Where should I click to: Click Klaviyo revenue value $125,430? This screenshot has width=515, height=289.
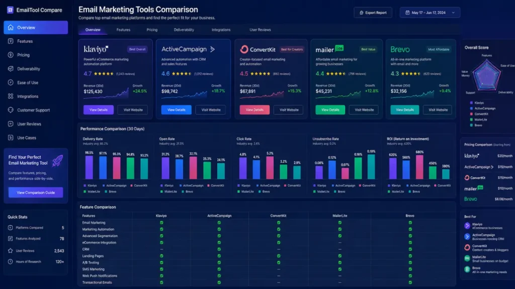(x=93, y=92)
